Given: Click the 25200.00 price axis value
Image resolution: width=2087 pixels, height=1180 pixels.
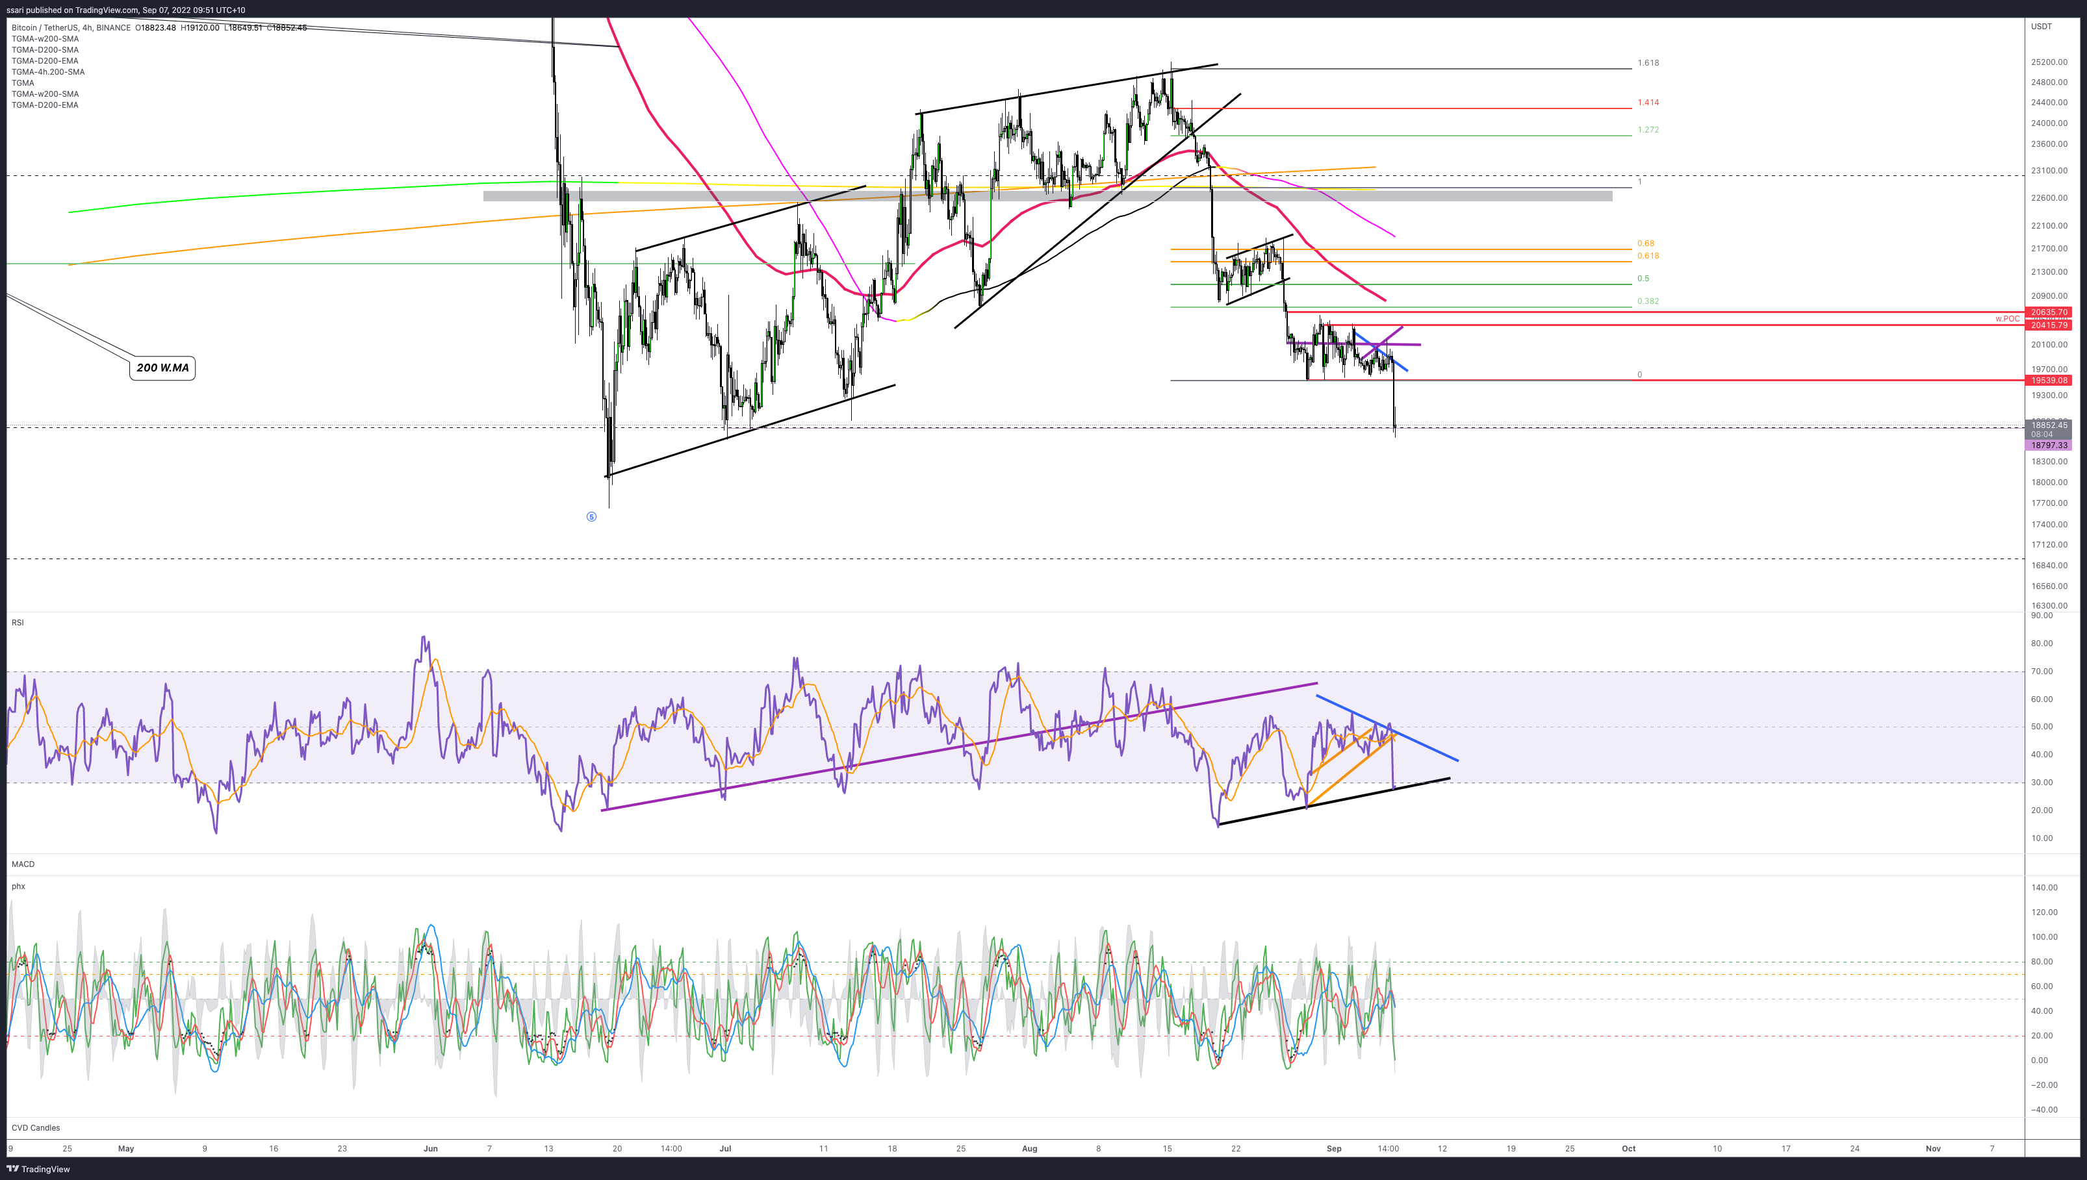Looking at the screenshot, I should click(2049, 62).
